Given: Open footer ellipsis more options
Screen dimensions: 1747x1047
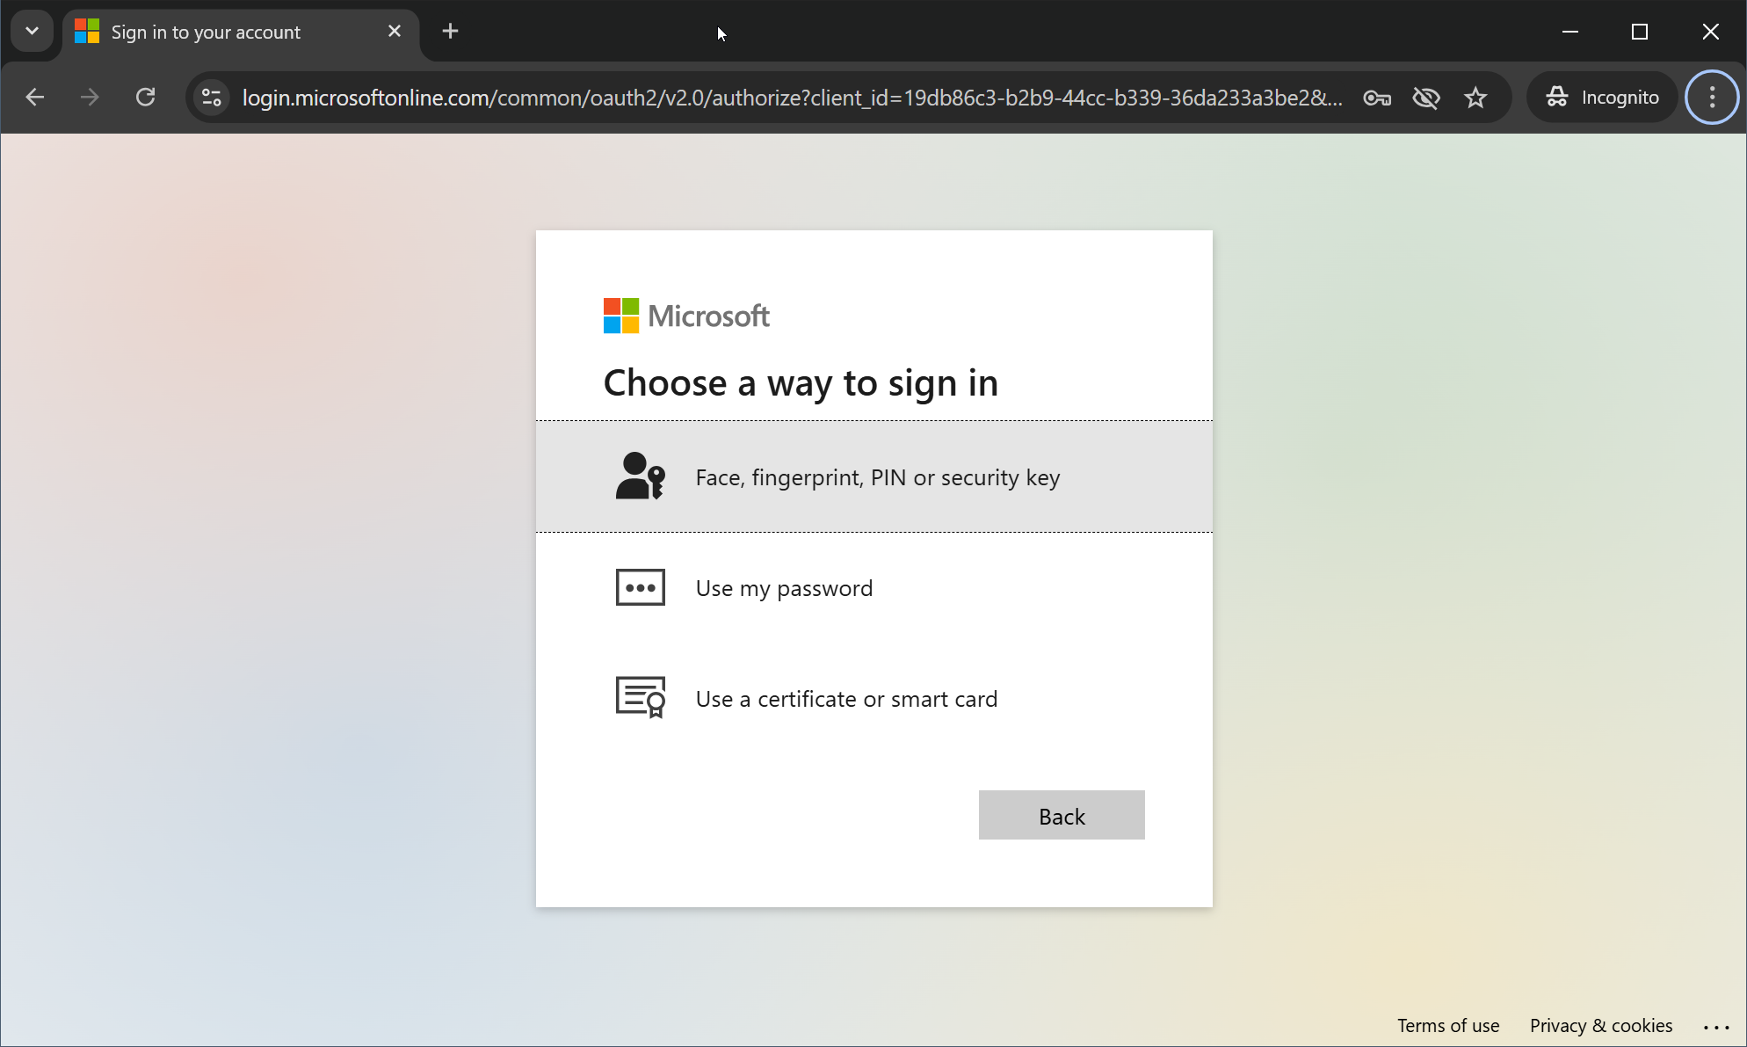Looking at the screenshot, I should [x=1716, y=1026].
